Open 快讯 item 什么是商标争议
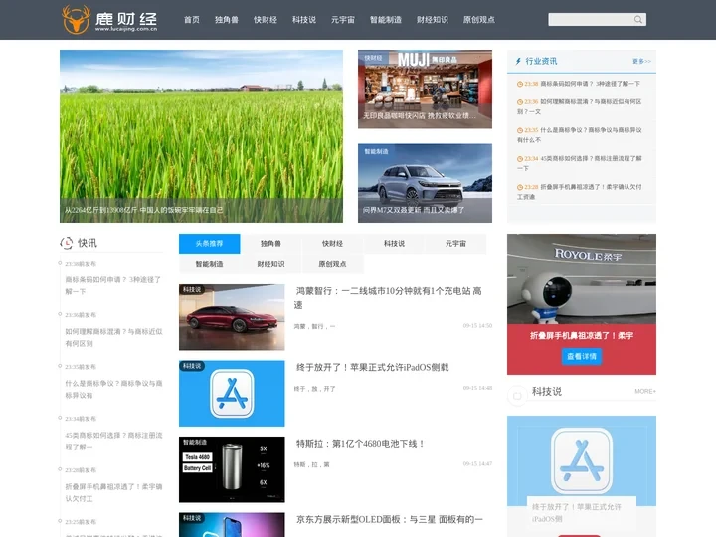 [113, 389]
